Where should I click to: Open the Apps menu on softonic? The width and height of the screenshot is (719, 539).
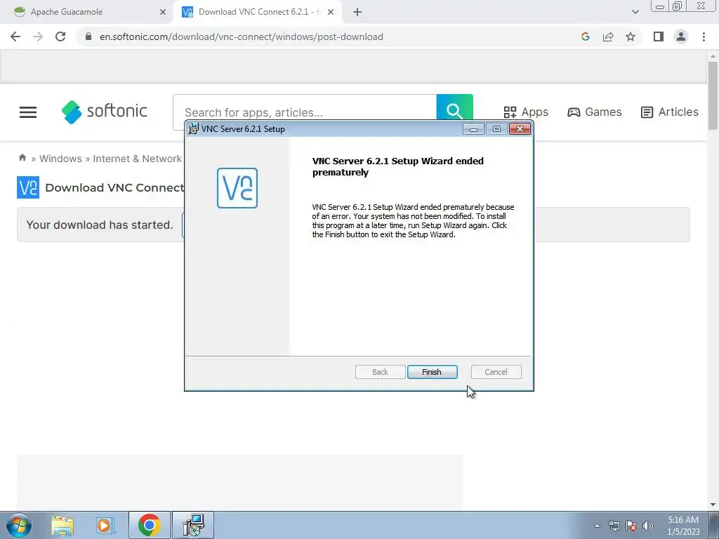(x=526, y=112)
